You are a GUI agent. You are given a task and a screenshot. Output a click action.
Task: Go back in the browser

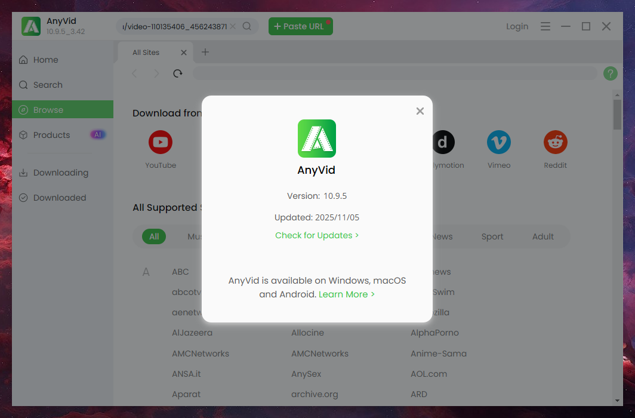coord(134,73)
